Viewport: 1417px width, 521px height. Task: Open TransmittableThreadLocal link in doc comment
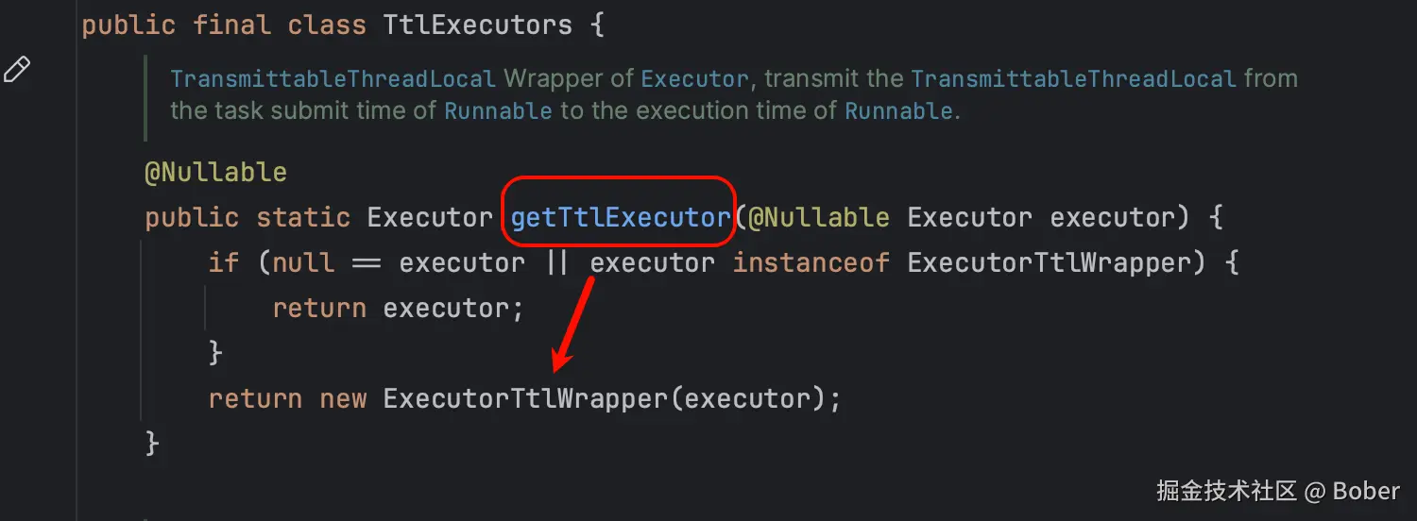(x=333, y=79)
